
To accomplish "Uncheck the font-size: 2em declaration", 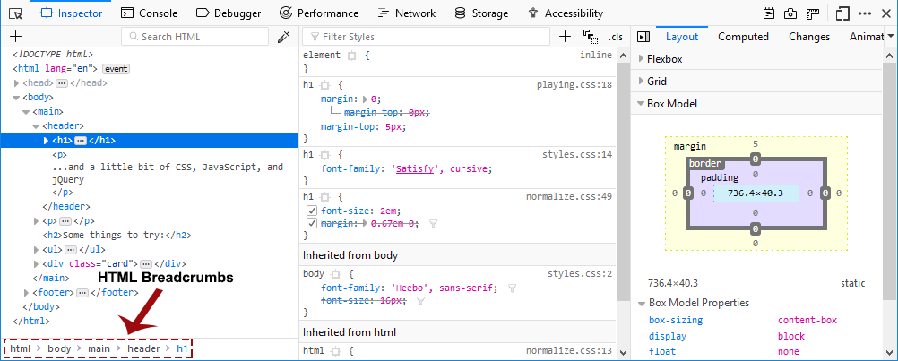I will point(311,211).
